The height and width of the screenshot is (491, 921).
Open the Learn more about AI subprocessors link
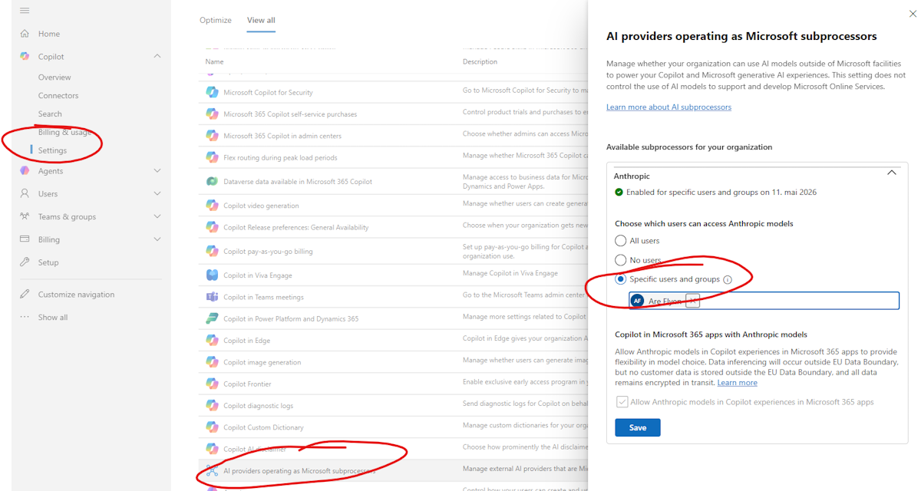668,107
